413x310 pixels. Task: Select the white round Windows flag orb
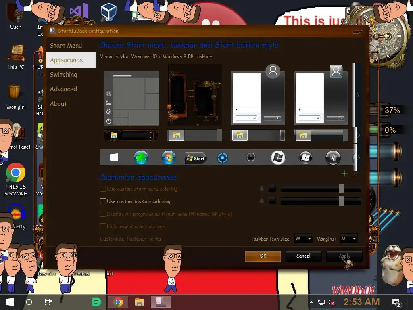278,158
